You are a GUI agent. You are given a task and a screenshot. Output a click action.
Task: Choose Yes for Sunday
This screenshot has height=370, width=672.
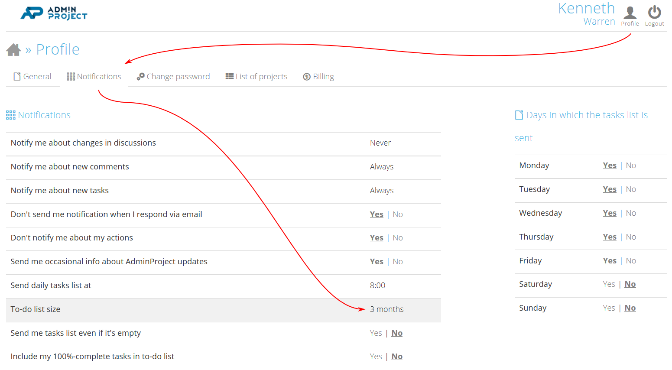coord(609,308)
